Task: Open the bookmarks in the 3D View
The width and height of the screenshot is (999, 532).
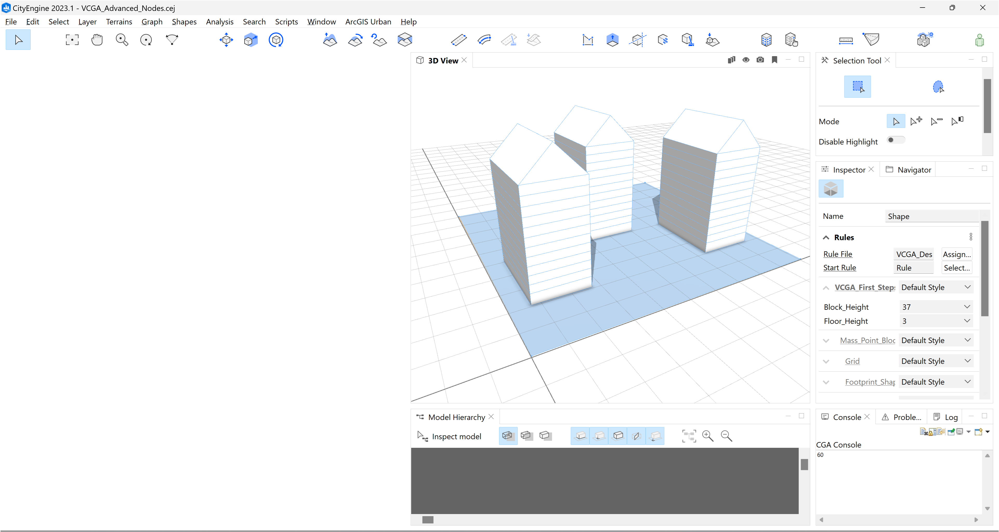Action: (x=774, y=60)
